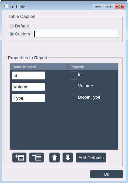Close the To Table window
Screen dimensions: 128x183
120,6
